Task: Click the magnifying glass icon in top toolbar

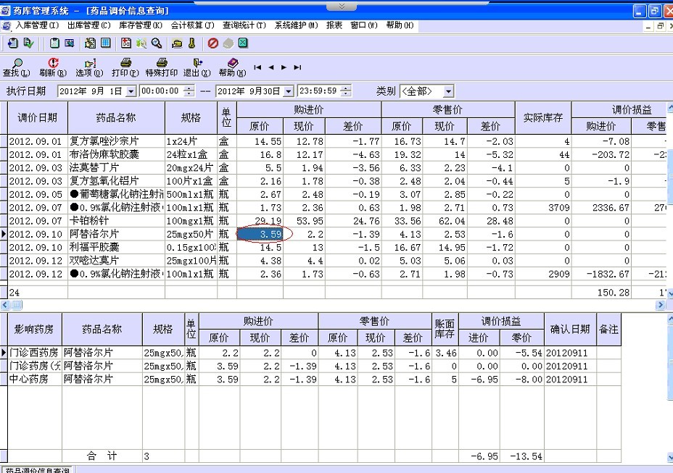Action: 157,43
